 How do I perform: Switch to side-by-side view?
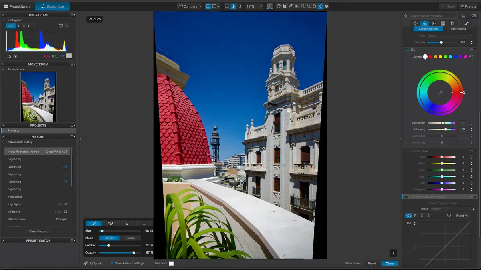tap(214, 6)
